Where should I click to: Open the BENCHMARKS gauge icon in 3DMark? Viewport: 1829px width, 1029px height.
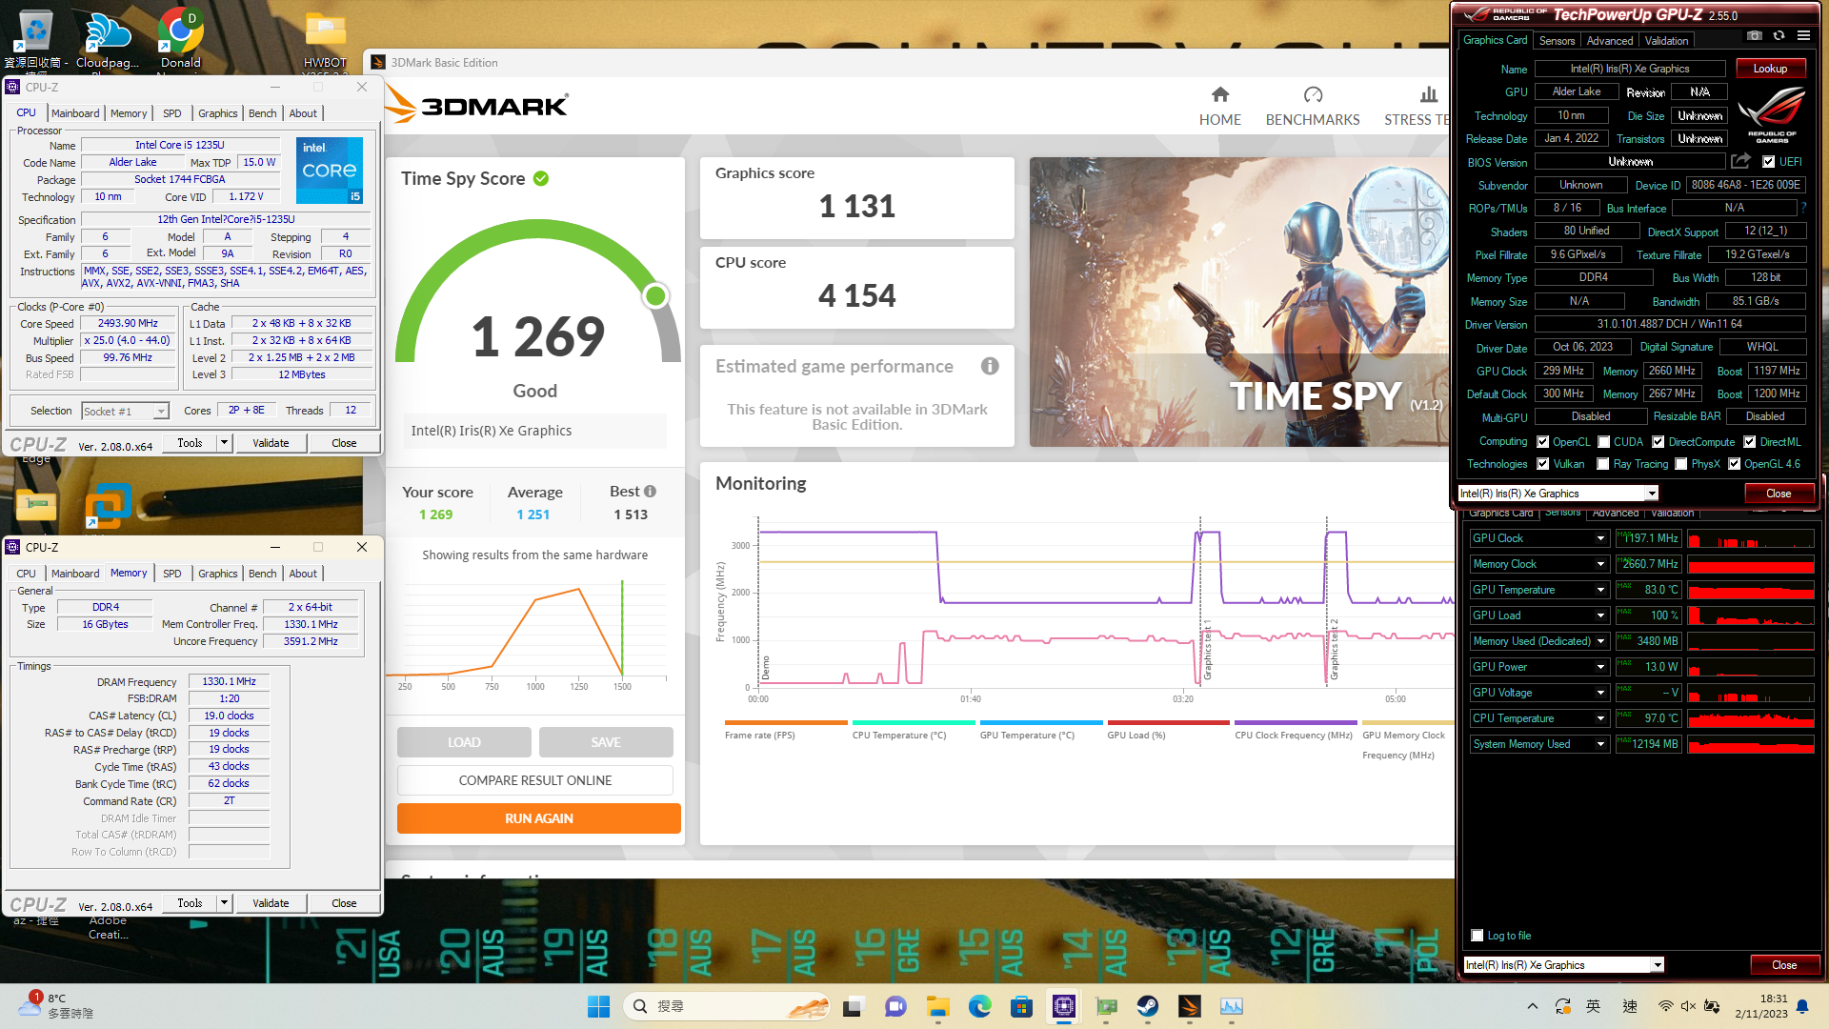pyautogui.click(x=1313, y=94)
